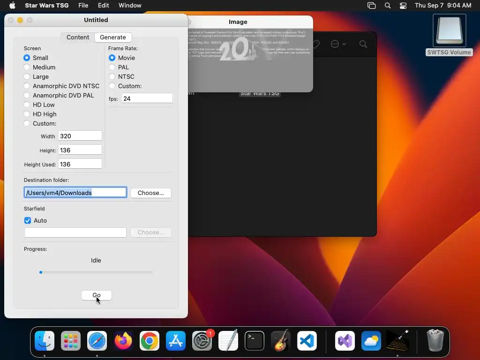Image resolution: width=480 pixels, height=360 pixels.
Task: Select the NTSC frame rate option
Action: [x=112, y=76]
